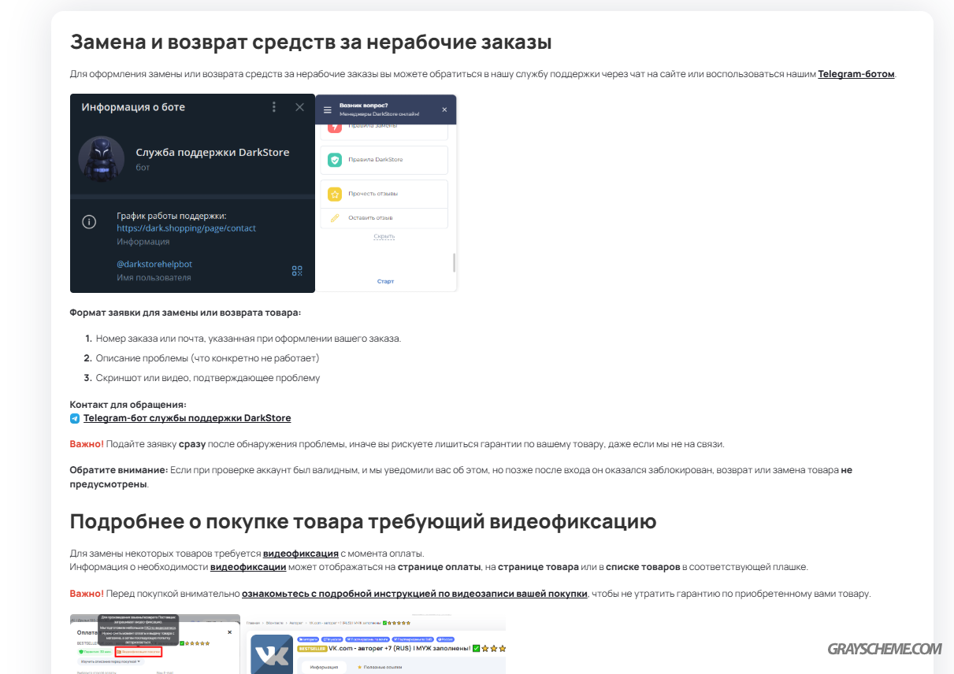Click the 'Старт' button in the chat widget
The image size is (954, 674).
[385, 281]
